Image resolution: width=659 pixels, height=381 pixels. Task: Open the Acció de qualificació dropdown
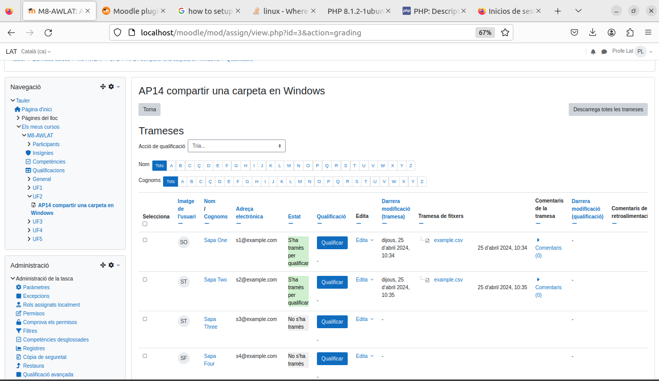(x=236, y=146)
